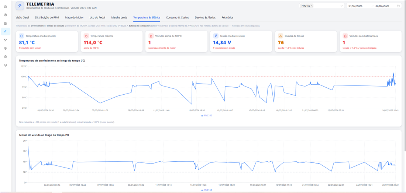Remove the FMC150 tag with its X
This screenshot has height=193, width=406.
[x=312, y=6]
